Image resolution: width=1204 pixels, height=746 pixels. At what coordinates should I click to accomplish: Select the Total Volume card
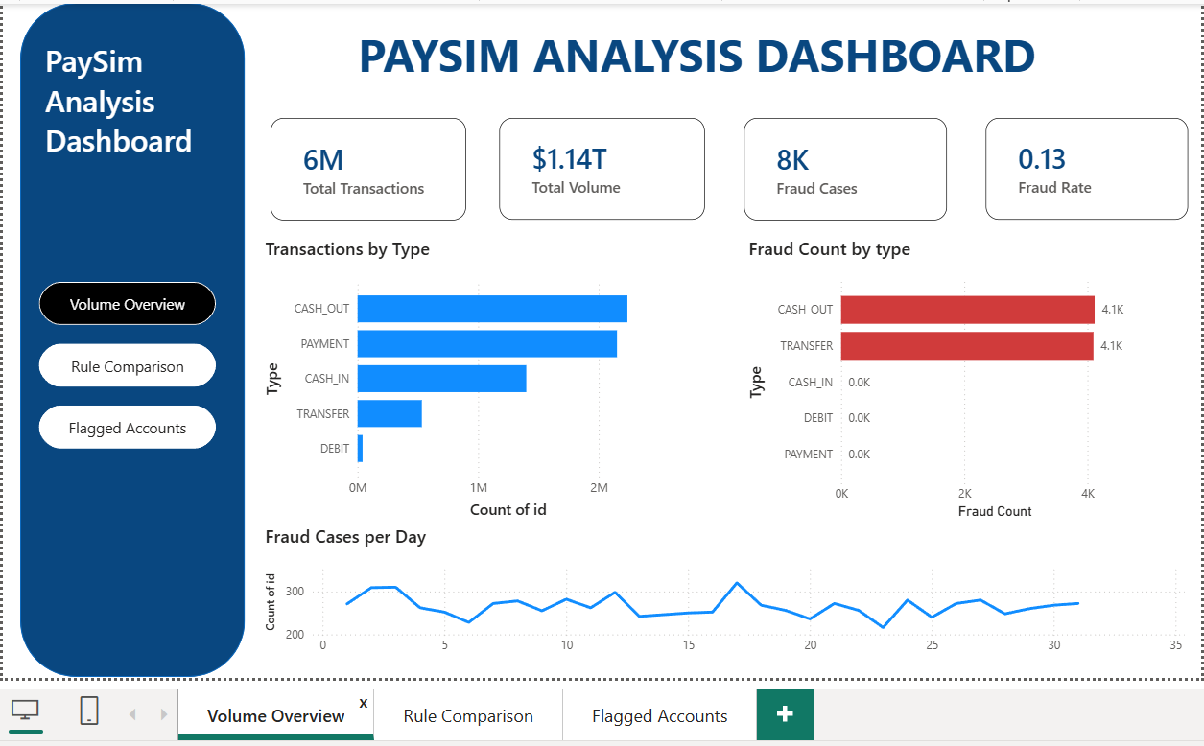click(x=602, y=170)
